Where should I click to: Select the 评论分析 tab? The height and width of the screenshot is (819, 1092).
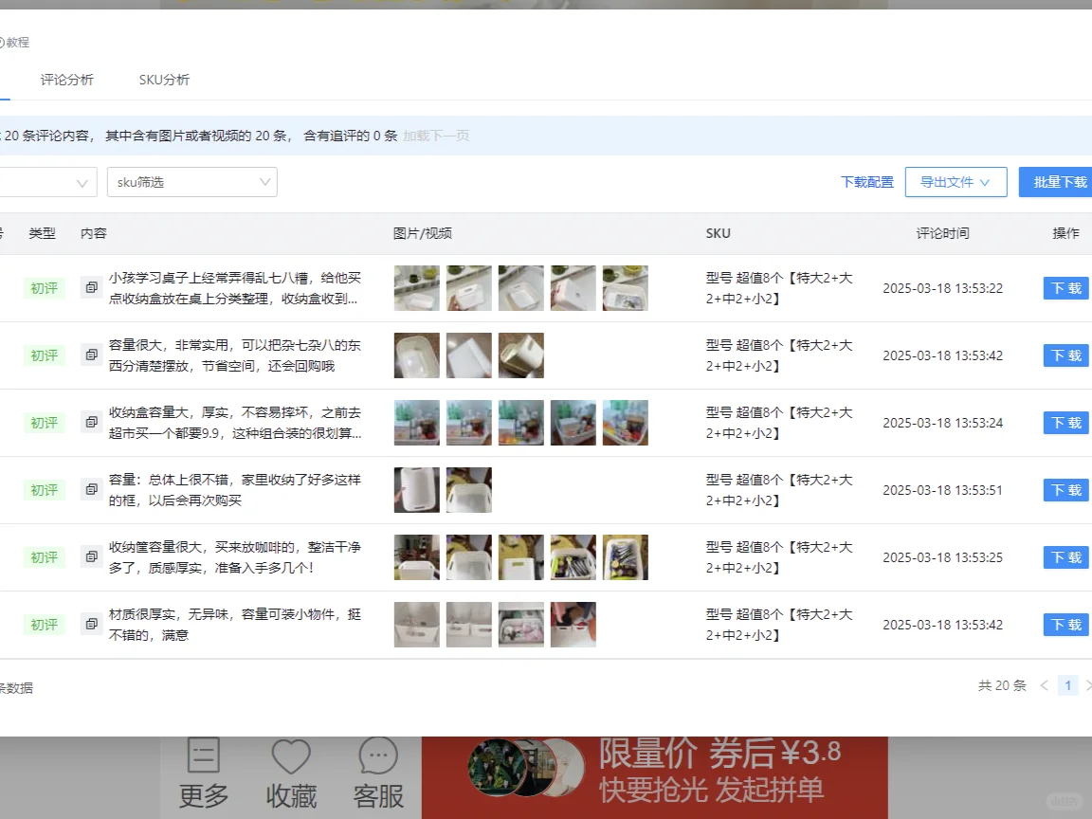click(66, 80)
